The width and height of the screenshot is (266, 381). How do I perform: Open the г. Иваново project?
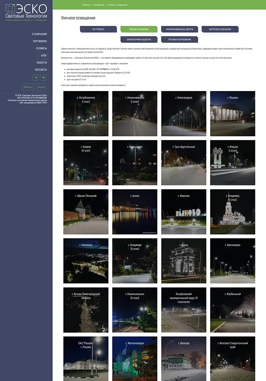184,212
